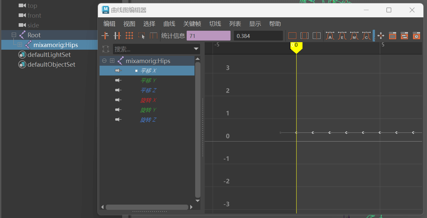Open the 选择 menu
The image size is (427, 218).
click(x=149, y=24)
